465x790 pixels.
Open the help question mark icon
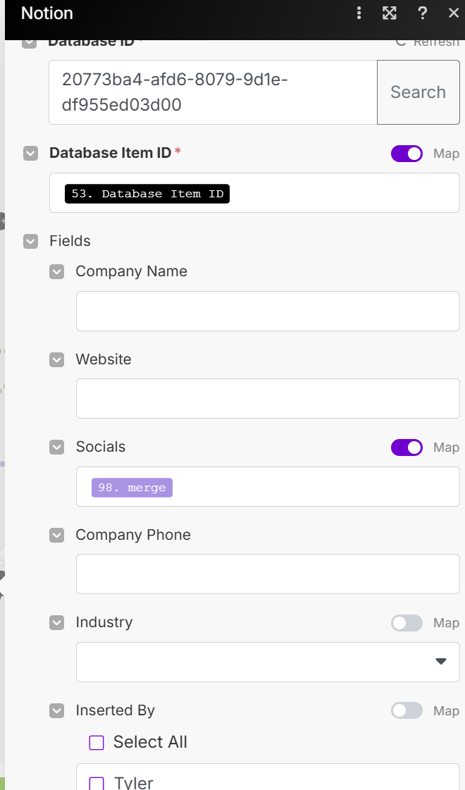[x=422, y=13]
